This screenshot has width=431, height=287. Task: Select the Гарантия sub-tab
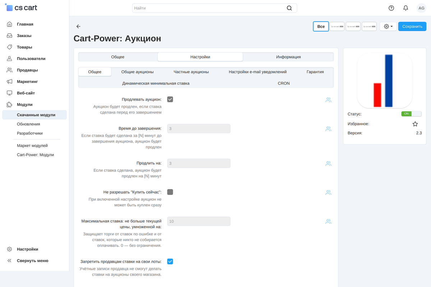tap(315, 72)
